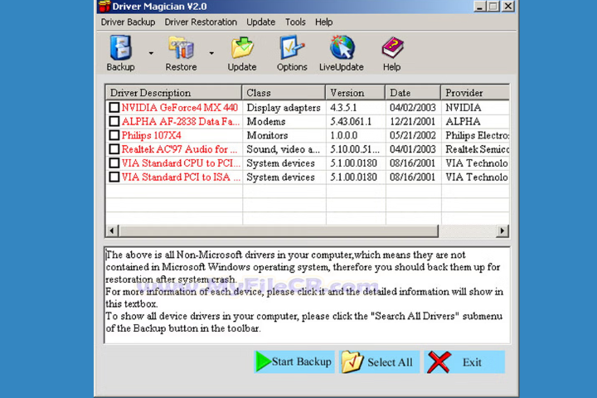This screenshot has height=398, width=597.
Task: Open the Help menu in menu bar
Action: [x=324, y=22]
